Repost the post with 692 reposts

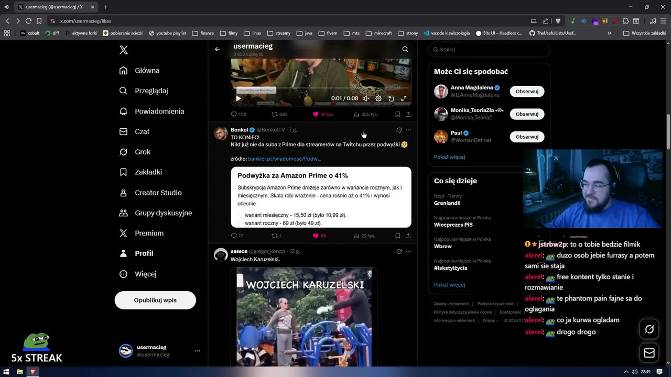click(279, 114)
